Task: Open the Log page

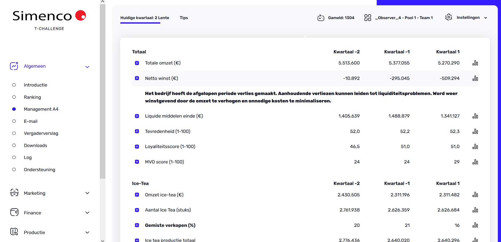Action: point(28,157)
